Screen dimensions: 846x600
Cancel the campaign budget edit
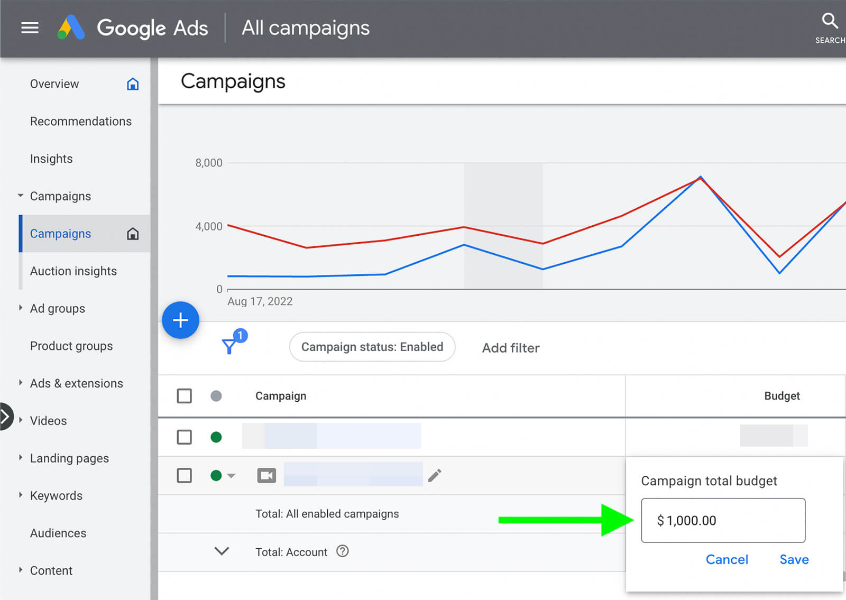[x=727, y=559]
